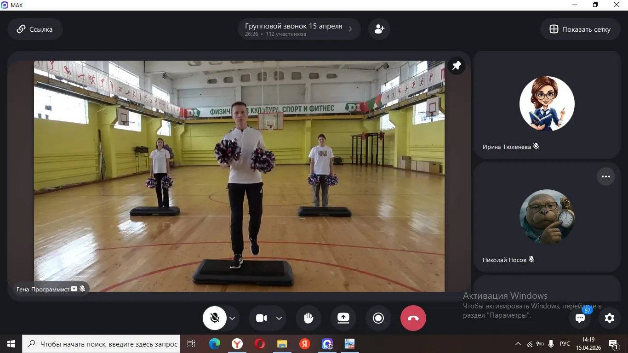Raise hand in the call

point(308,318)
